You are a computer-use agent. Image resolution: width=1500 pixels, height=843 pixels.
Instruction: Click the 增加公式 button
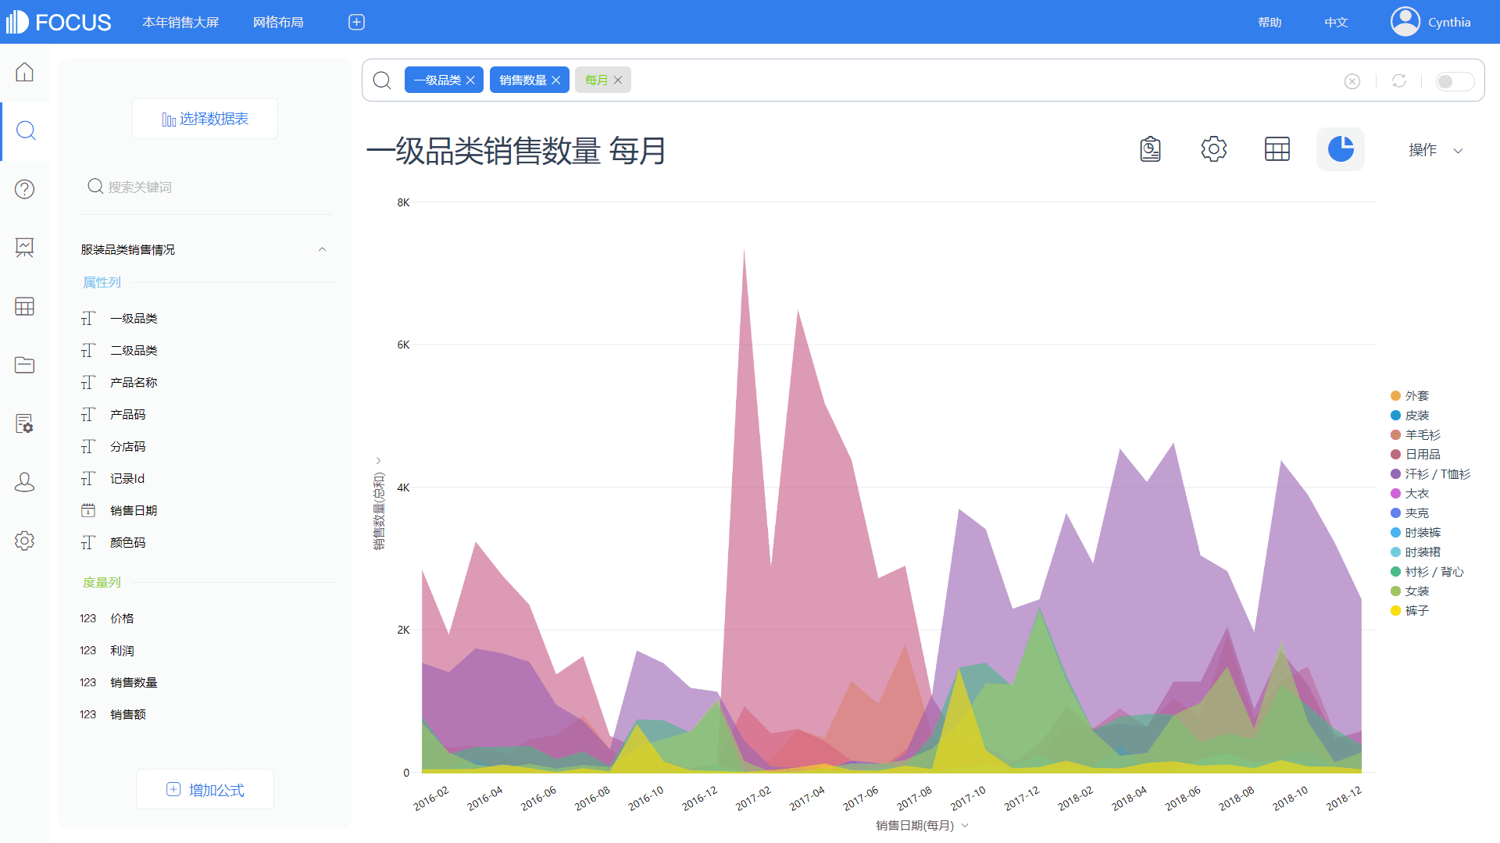[x=205, y=789]
